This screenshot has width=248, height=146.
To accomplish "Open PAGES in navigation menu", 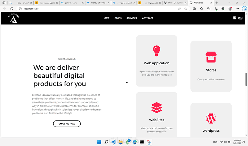I will click(x=118, y=18).
